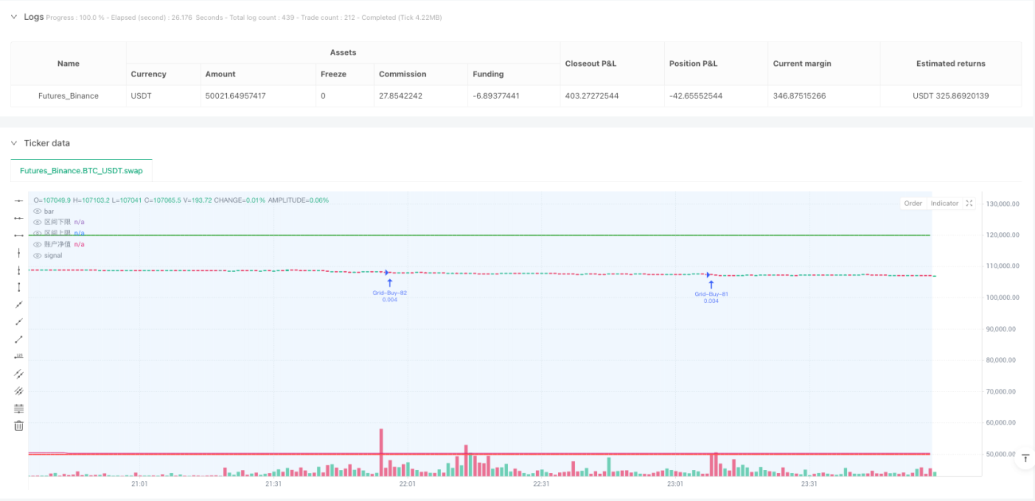Viewport: 1035px width, 501px height.
Task: Toggle signal visibility eye icon
Action: click(37, 255)
